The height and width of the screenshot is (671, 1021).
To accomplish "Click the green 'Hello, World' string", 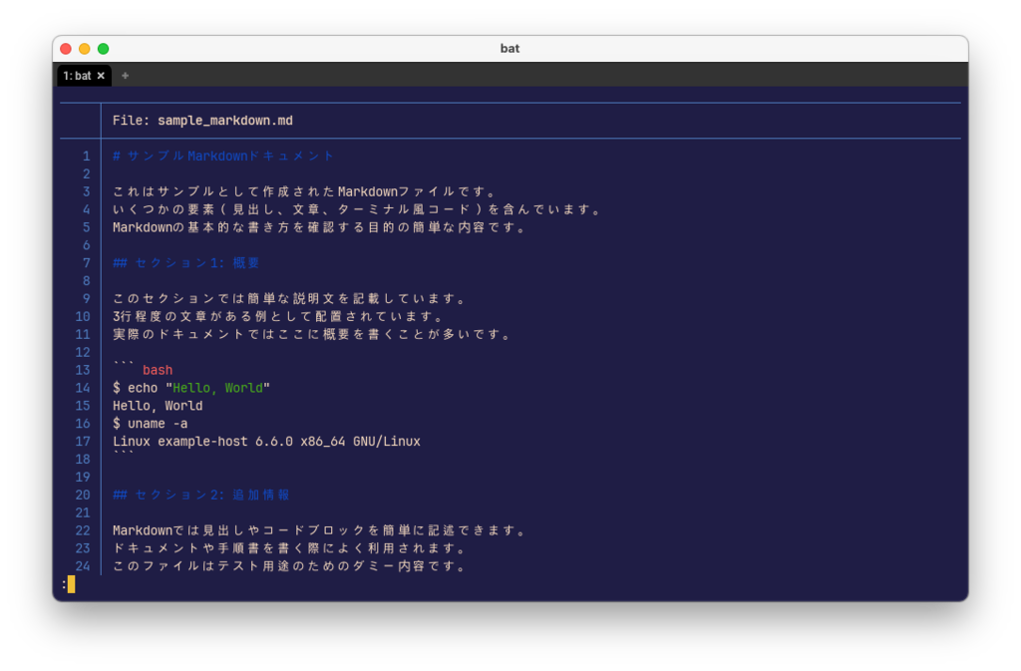I will (217, 389).
